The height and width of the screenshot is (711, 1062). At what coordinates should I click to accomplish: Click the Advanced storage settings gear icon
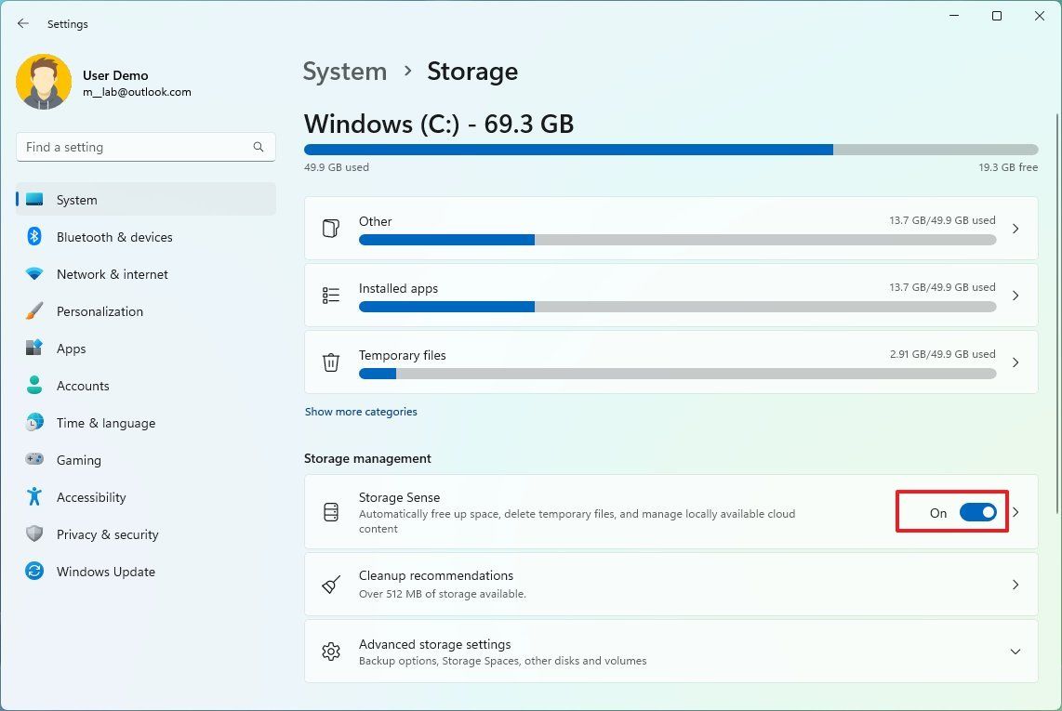pos(331,652)
